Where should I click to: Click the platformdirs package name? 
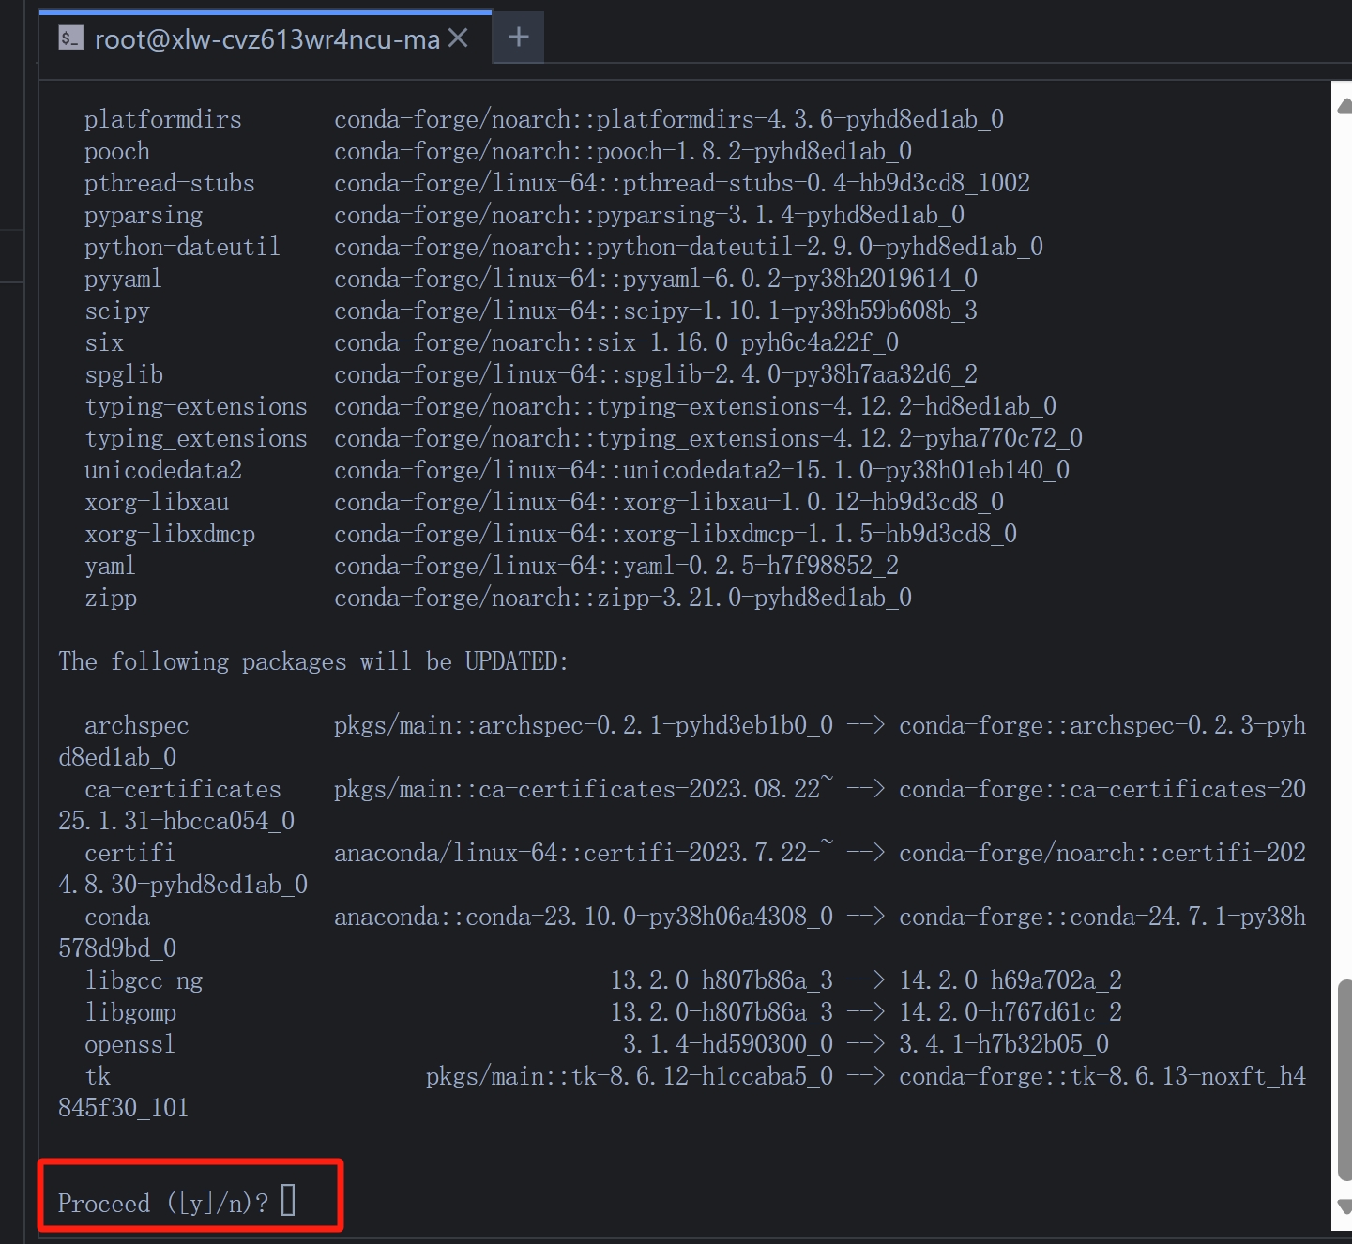163,119
